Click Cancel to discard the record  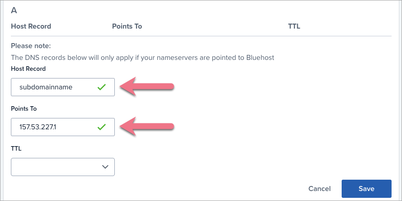319,189
